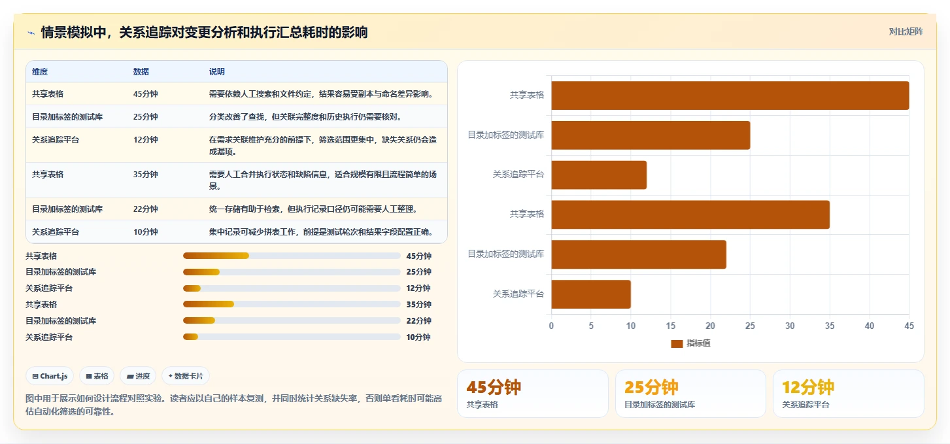Click the chart bar reaching 22
The width and height of the screenshot is (950, 444).
639,254
